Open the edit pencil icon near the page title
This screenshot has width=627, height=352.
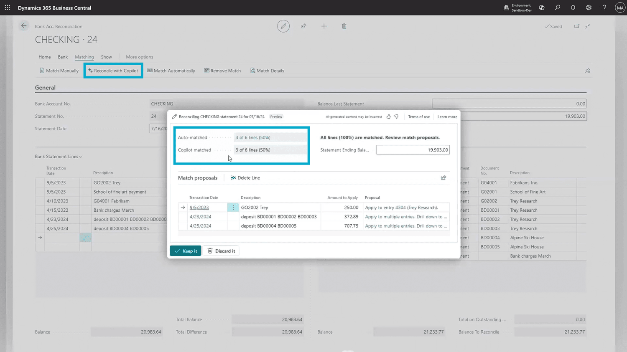click(x=283, y=26)
